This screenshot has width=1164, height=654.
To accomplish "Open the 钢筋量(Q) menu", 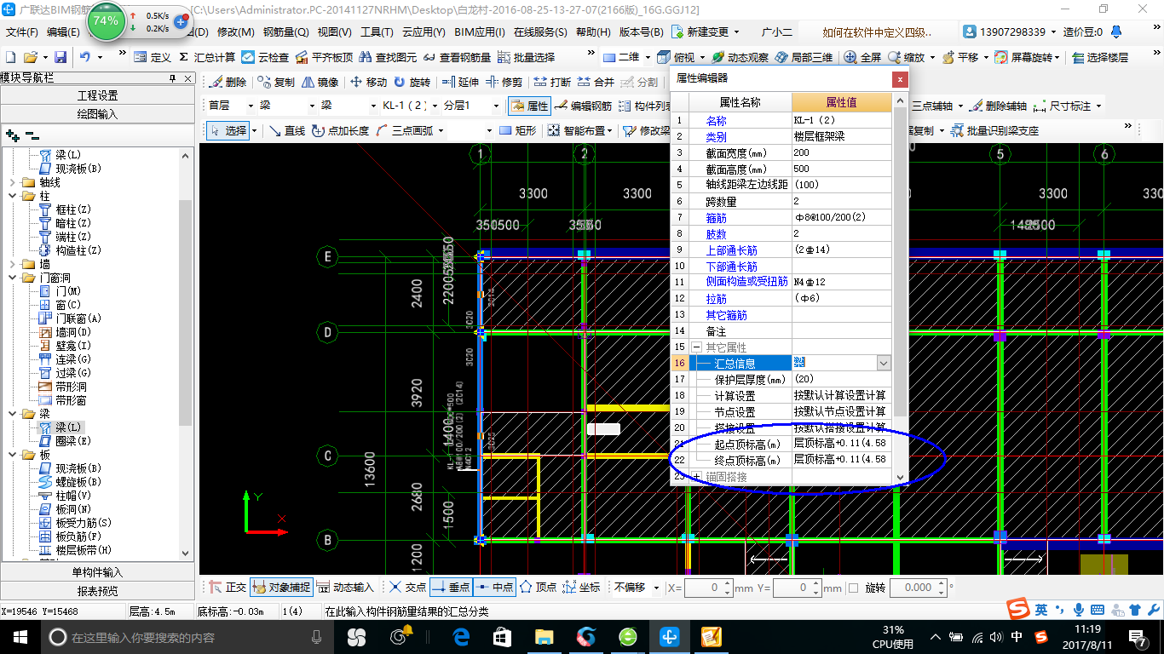I will [285, 32].
